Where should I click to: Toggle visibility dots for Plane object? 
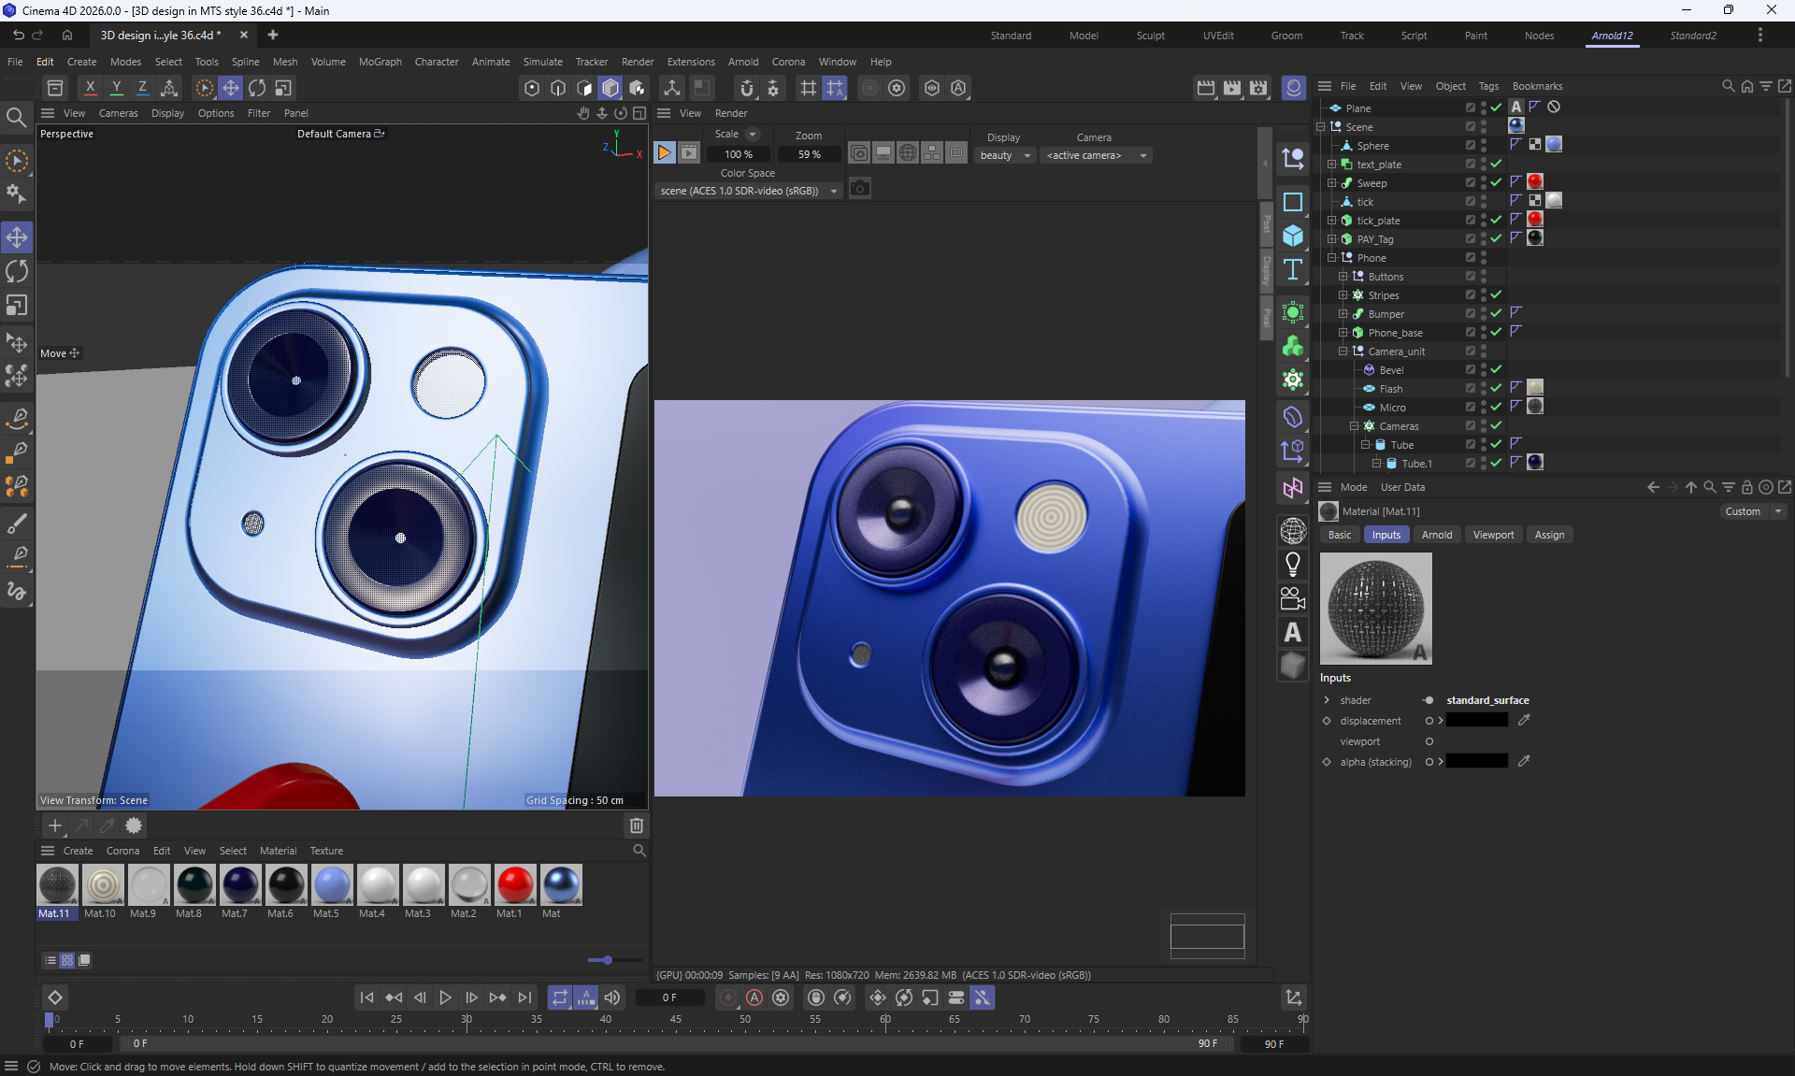click(1484, 108)
